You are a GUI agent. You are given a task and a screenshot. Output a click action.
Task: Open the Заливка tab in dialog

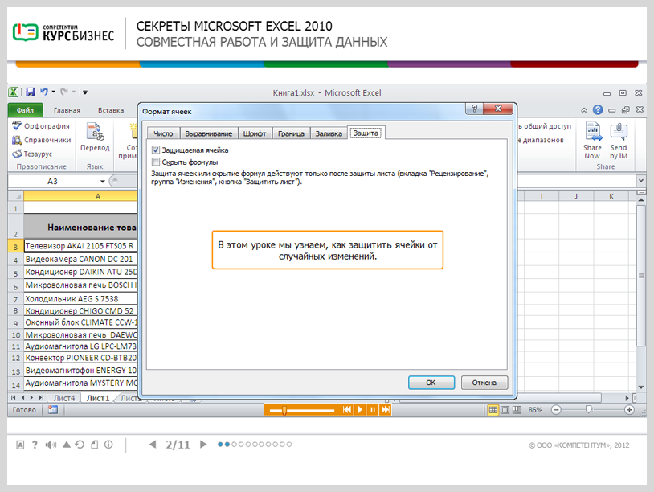tap(329, 133)
